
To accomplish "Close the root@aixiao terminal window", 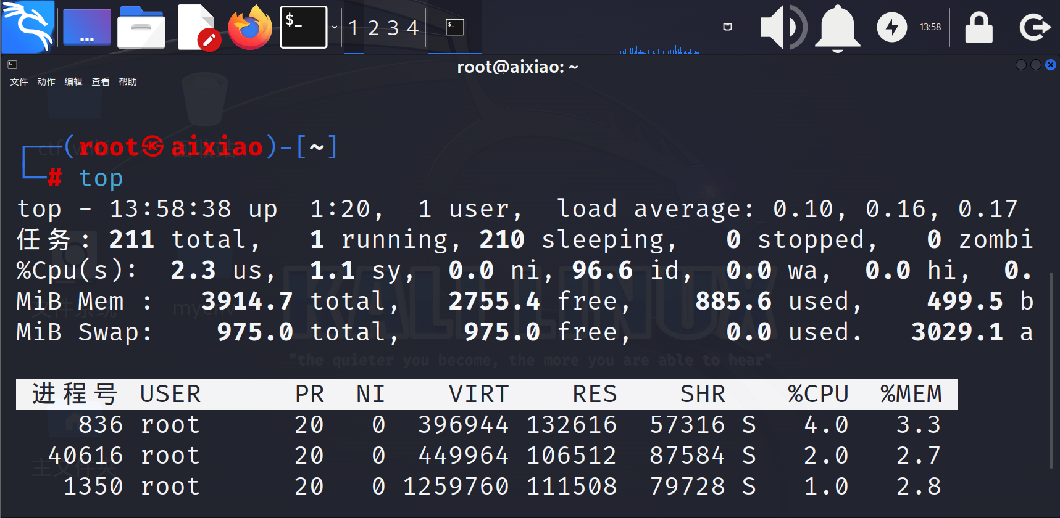I will point(1051,65).
